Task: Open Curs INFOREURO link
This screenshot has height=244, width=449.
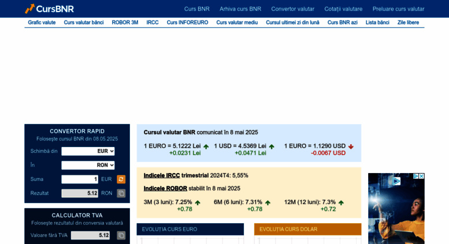Action: 187,22
